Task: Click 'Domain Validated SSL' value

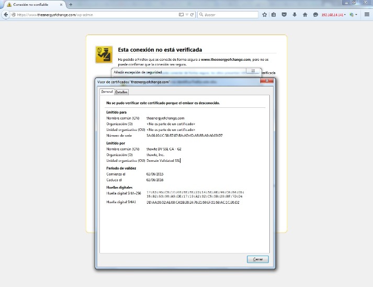Action: coord(163,161)
